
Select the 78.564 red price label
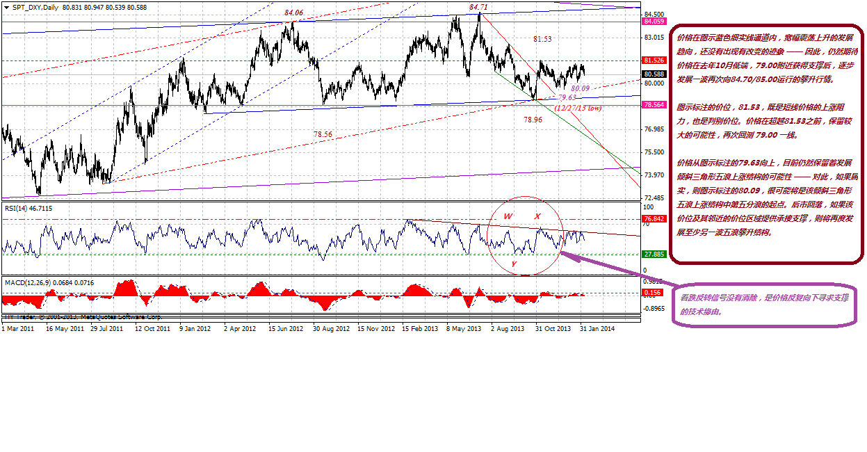tap(656, 104)
